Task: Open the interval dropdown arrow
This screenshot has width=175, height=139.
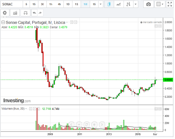Action: [x=100, y=4]
